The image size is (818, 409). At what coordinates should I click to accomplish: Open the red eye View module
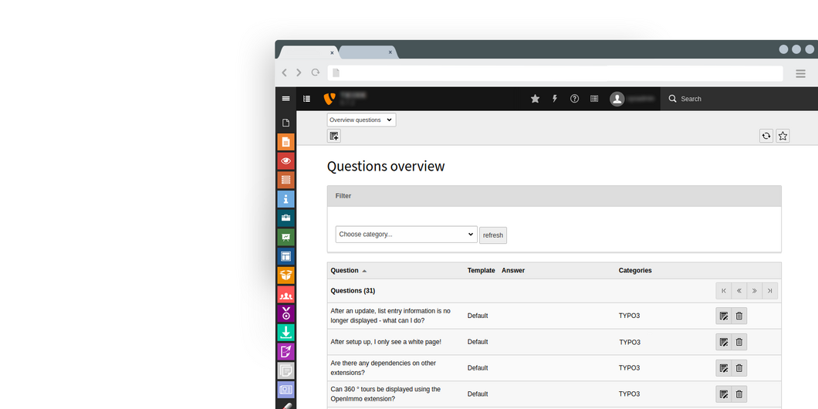[286, 161]
